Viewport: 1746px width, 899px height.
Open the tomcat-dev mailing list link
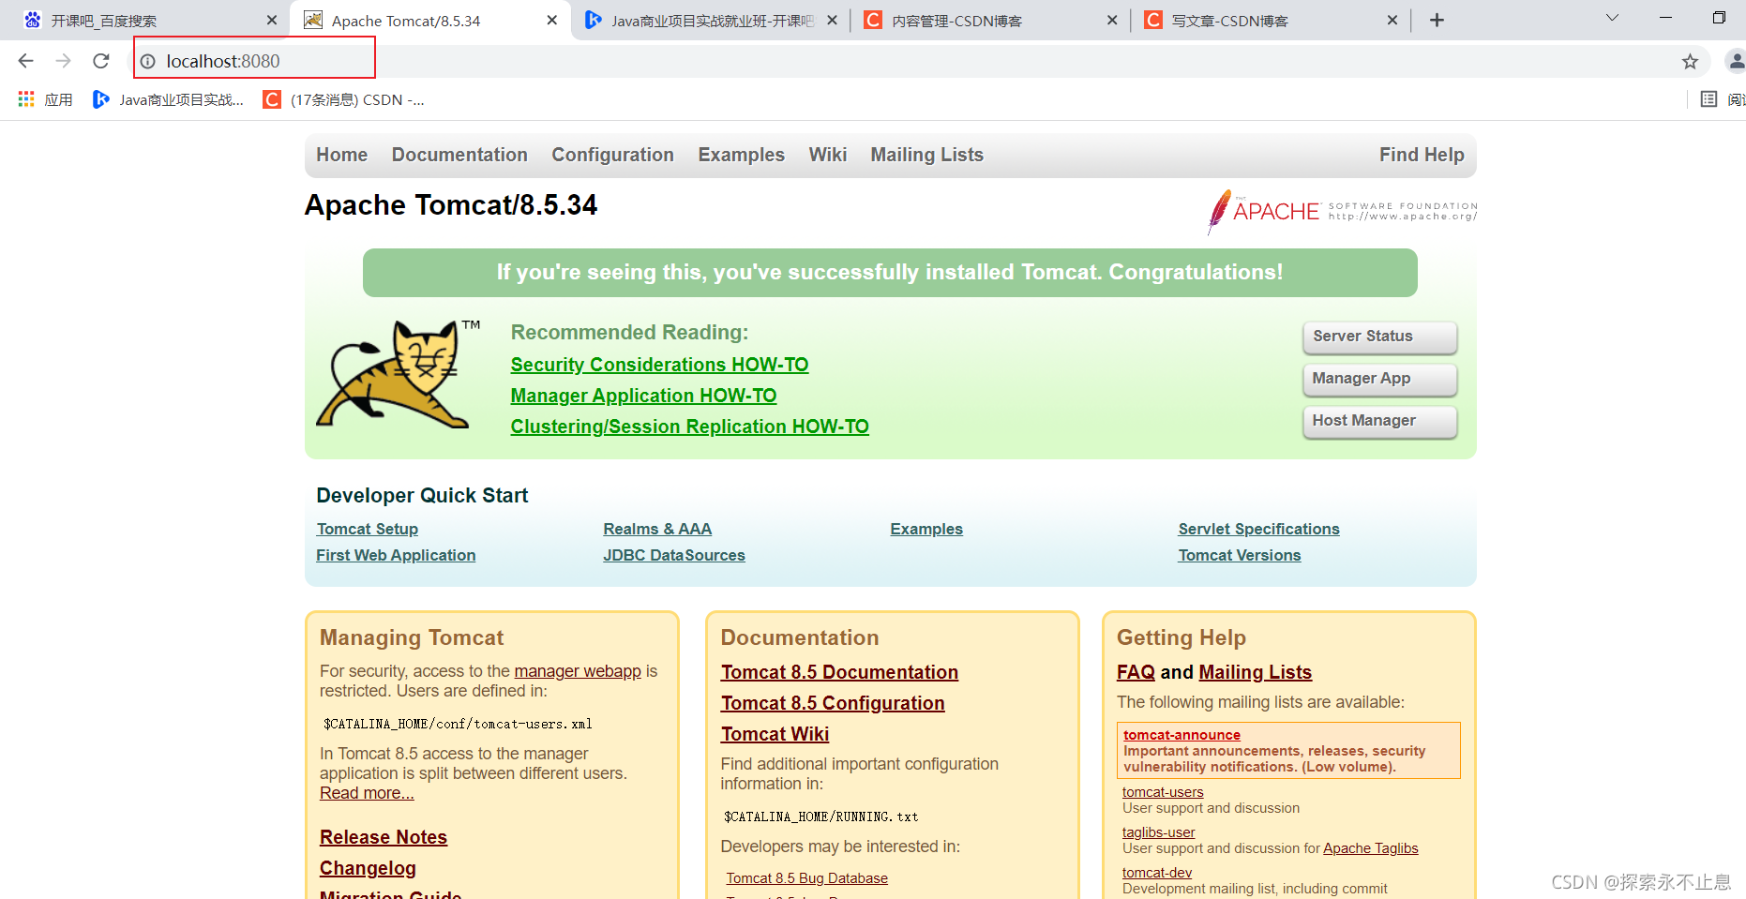1157,873
